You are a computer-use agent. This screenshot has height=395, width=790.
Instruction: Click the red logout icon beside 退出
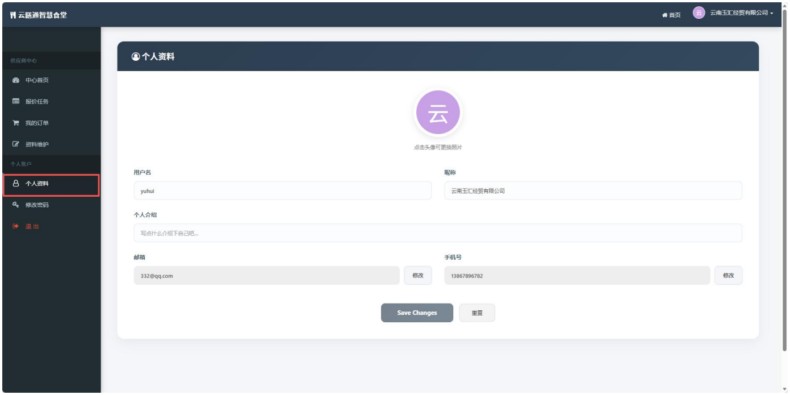point(16,226)
